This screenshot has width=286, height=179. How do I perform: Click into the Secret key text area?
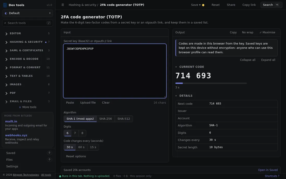click(115, 71)
